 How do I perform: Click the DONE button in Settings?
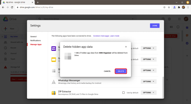coord(155,26)
